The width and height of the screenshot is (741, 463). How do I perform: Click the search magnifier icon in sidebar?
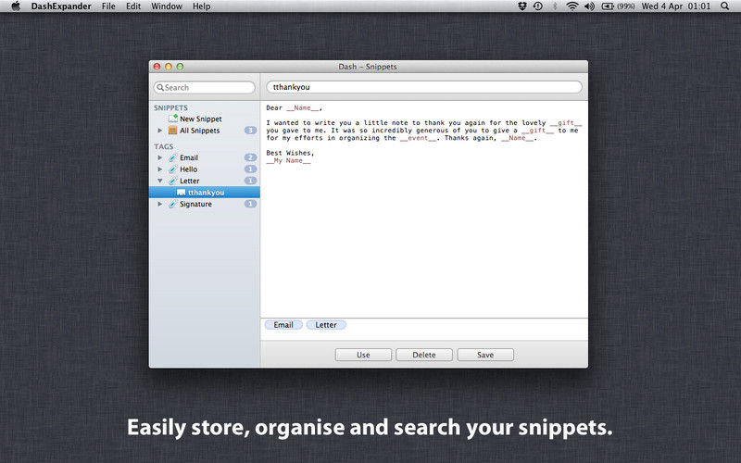click(x=160, y=87)
